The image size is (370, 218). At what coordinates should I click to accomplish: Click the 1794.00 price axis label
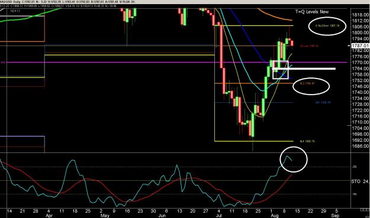tap(360, 38)
